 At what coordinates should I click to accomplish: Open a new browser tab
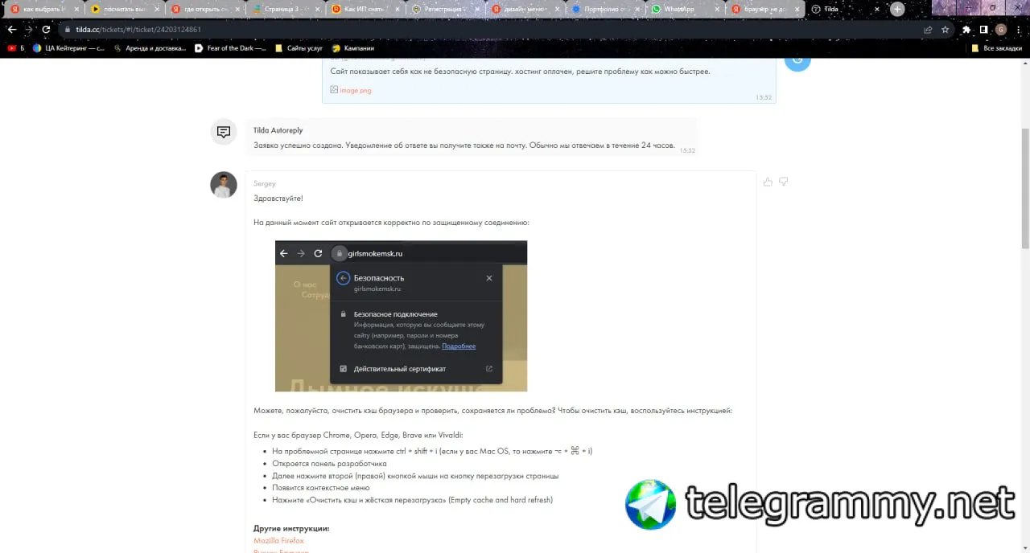coord(896,10)
